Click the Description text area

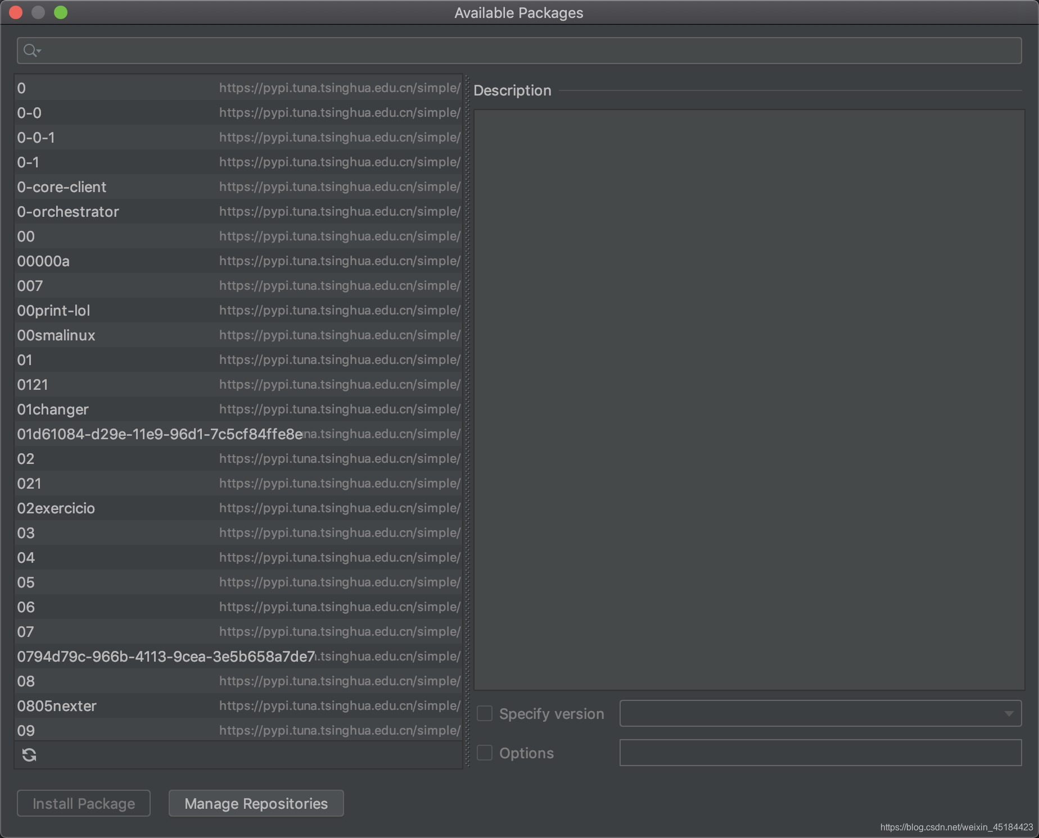749,399
